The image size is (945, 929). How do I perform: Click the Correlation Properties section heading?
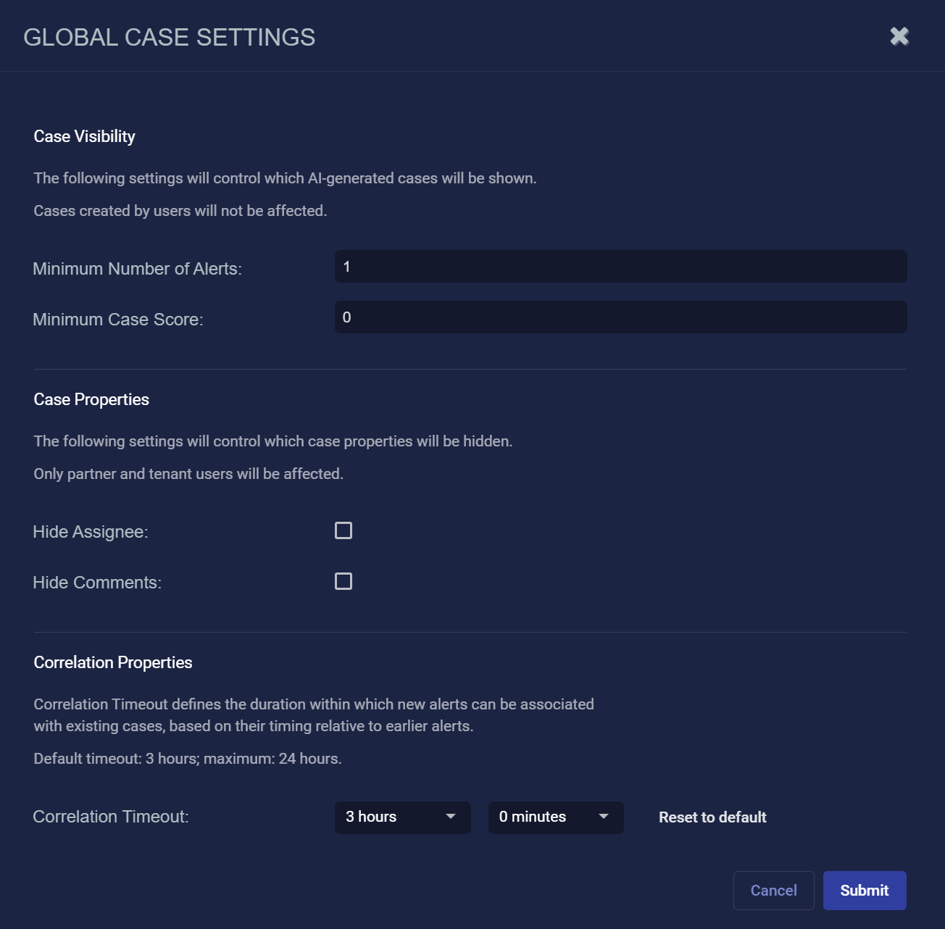113,662
